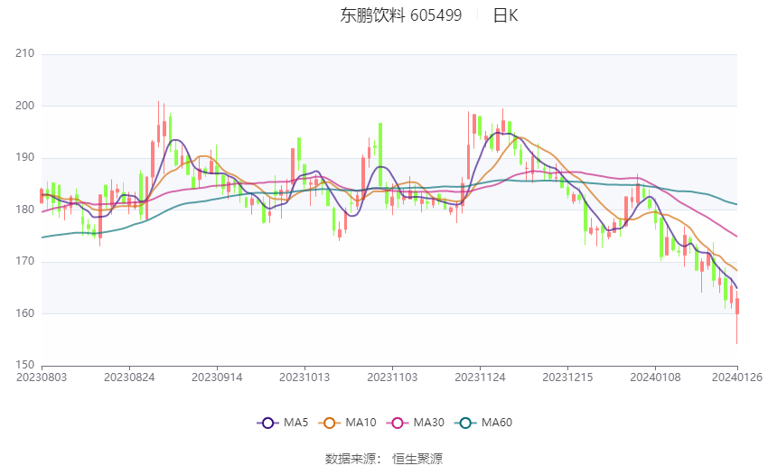The image size is (768, 466).
Task: Click the 20230803 x-axis date label
Action: (x=42, y=377)
